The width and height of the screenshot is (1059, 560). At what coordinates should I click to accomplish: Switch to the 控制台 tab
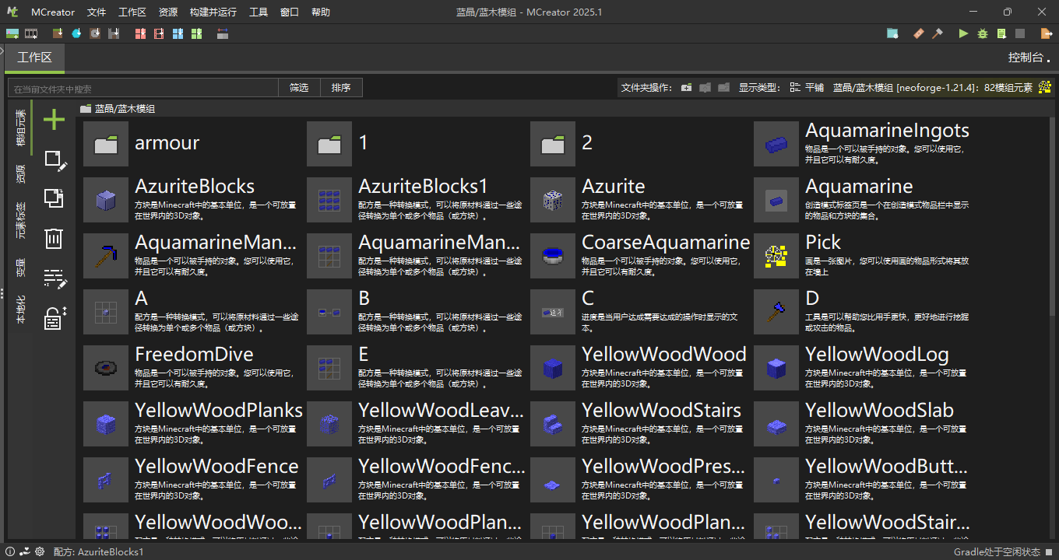pyautogui.click(x=1027, y=58)
